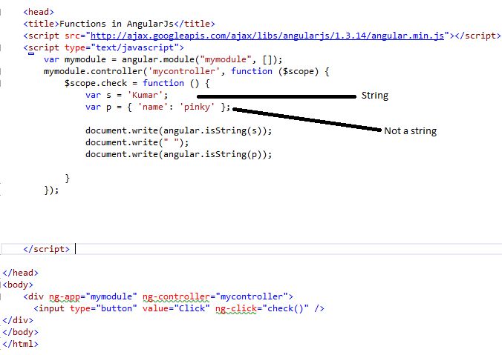Click the line document.write(angular.isString(p))
Screen dimensions: 502x355
[x=179, y=154]
